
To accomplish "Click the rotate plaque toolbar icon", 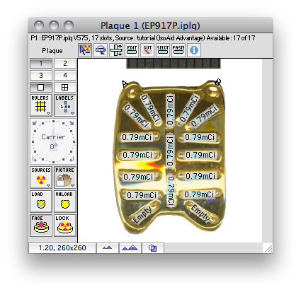I will 101,50.
